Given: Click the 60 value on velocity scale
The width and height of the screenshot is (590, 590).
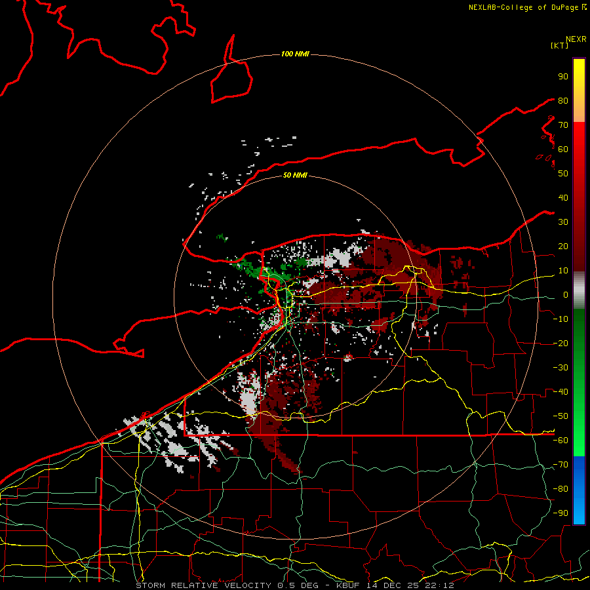Looking at the screenshot, I should (563, 149).
